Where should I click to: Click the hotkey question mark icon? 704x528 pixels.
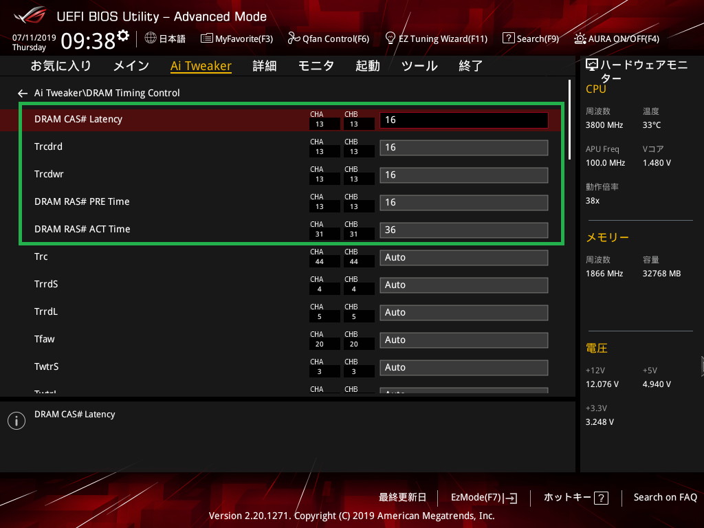coord(601,498)
